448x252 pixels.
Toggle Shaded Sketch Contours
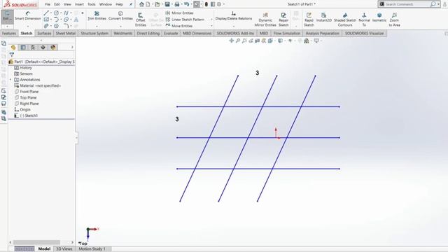(x=345, y=20)
